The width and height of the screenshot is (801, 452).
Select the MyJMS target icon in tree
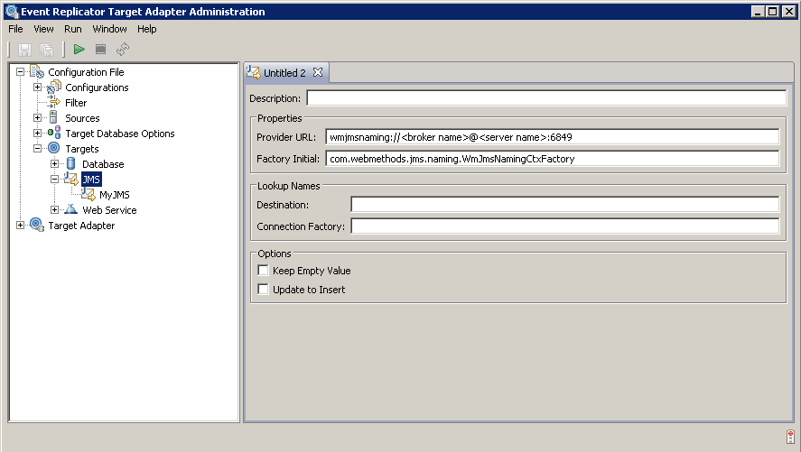click(88, 195)
